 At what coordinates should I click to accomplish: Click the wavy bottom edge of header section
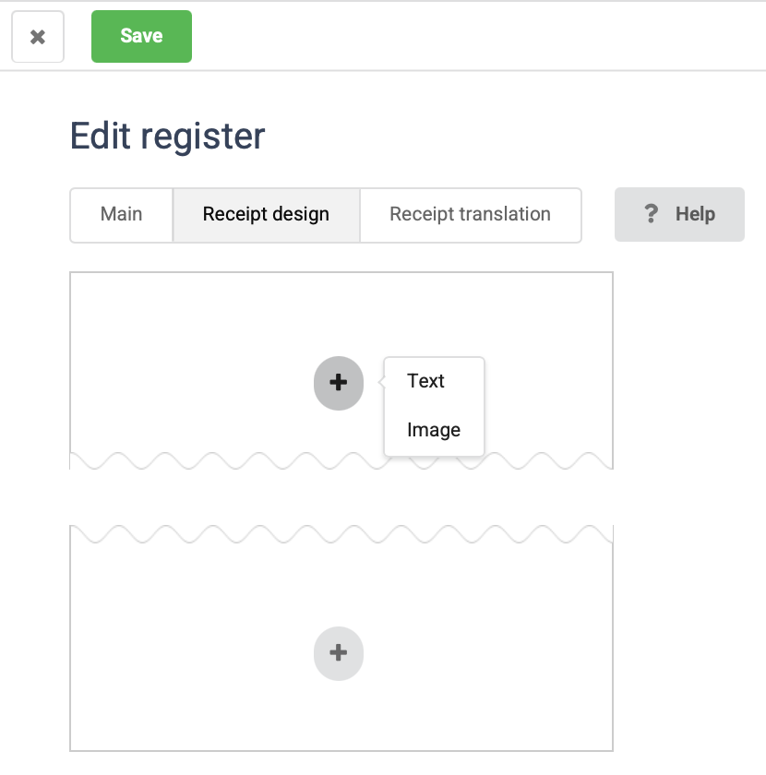(x=231, y=460)
